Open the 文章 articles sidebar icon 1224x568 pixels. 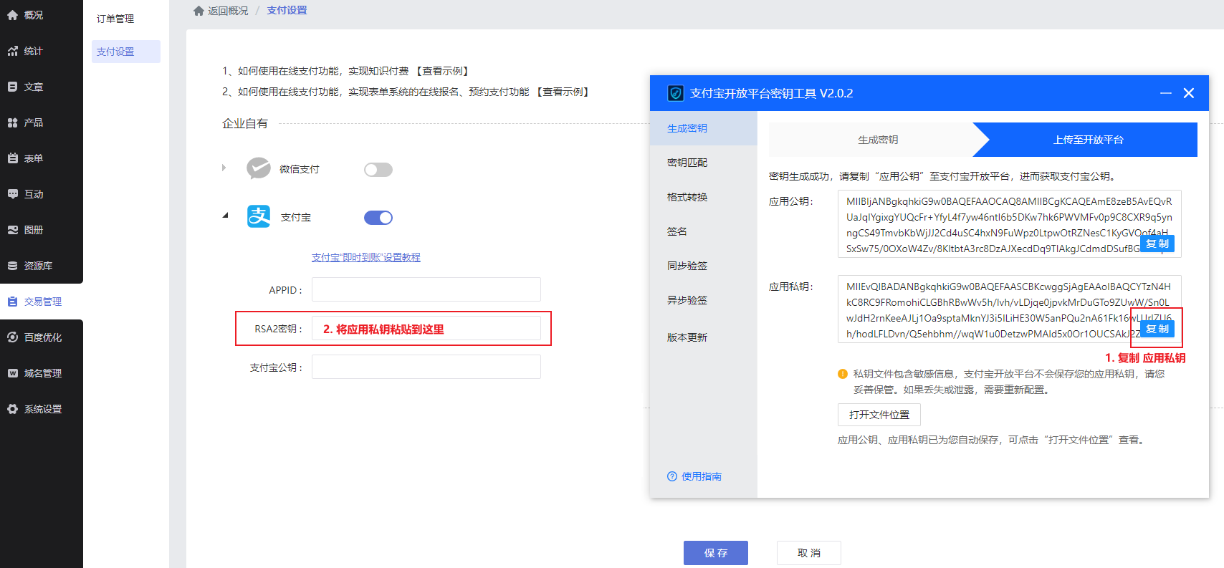[x=12, y=87]
